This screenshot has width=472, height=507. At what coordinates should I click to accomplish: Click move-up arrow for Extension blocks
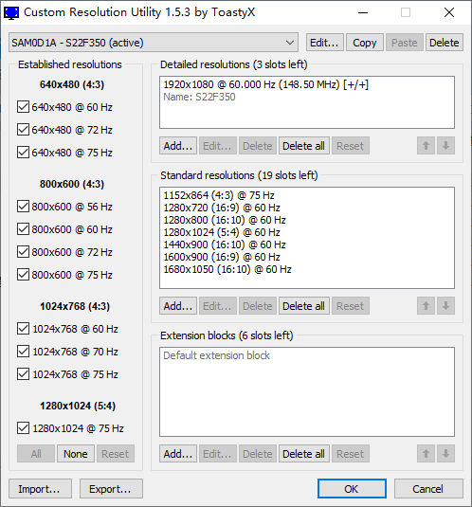pos(426,454)
